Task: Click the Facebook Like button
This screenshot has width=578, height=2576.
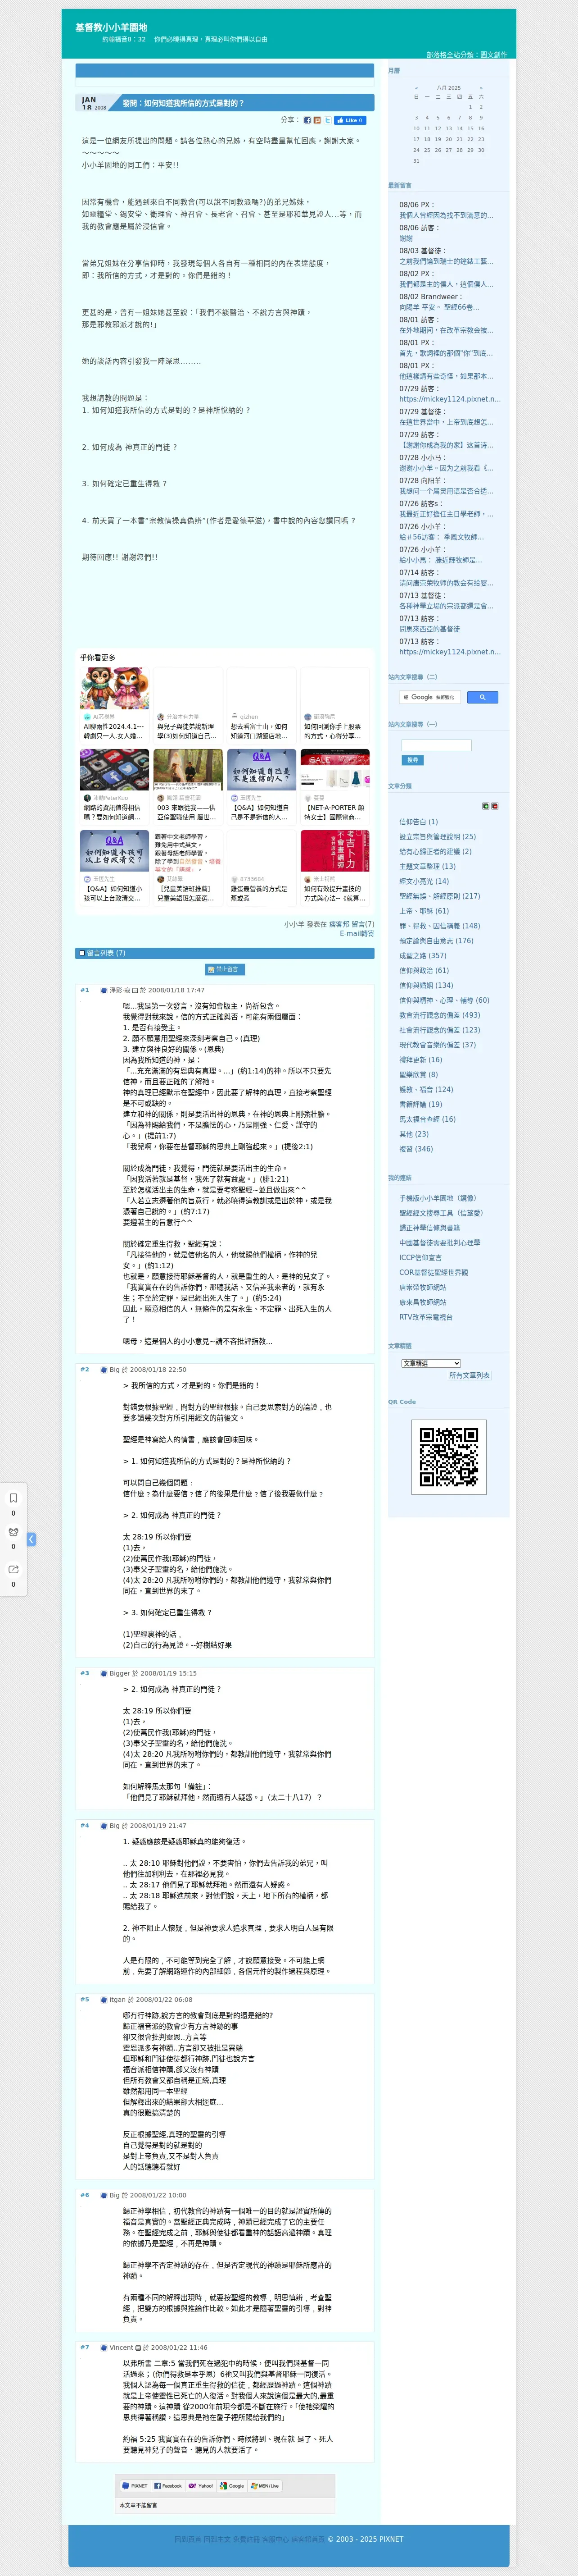Action: 350,120
